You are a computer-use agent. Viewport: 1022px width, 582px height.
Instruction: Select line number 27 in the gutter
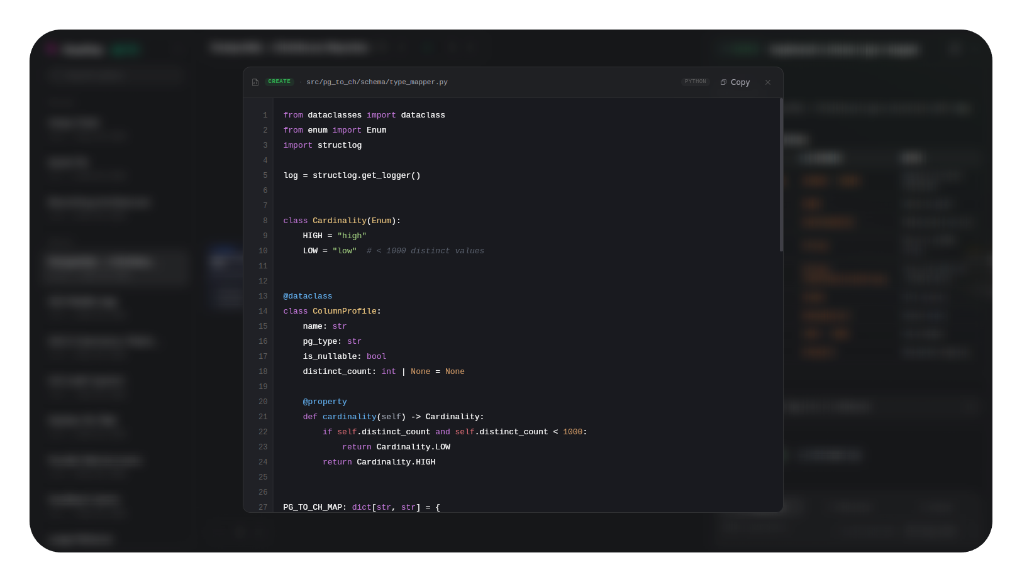(262, 507)
